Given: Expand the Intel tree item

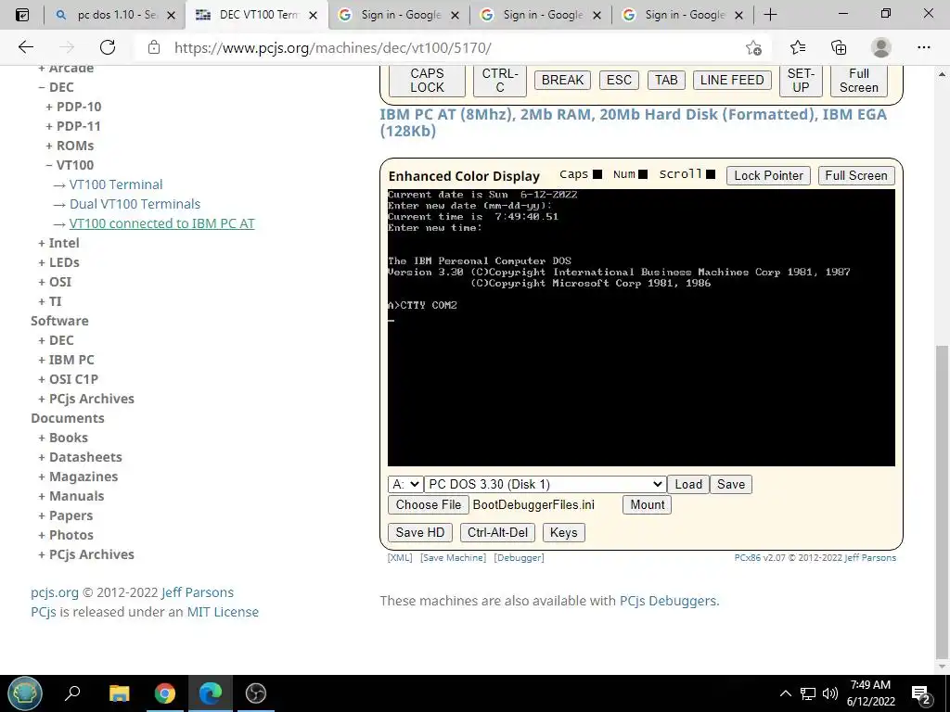Looking at the screenshot, I should coord(58,243).
